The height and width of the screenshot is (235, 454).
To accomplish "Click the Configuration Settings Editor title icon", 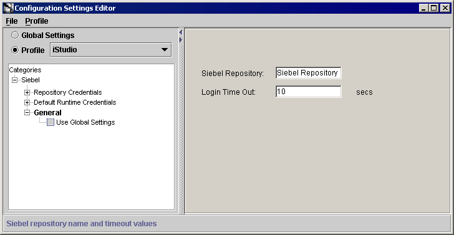I will (x=8, y=8).
